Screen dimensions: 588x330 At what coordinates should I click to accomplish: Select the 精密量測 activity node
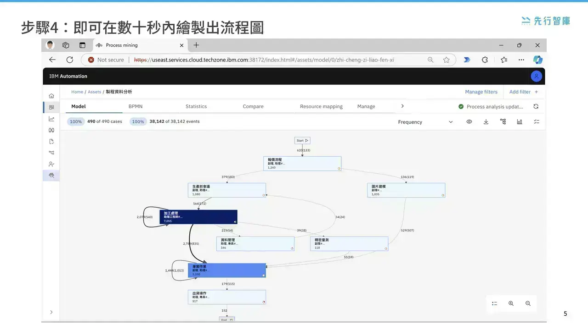tap(349, 243)
